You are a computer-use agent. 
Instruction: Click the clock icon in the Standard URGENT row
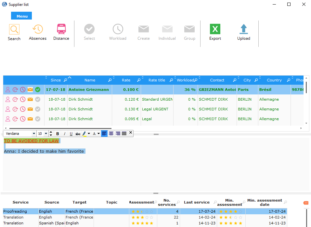[x=23, y=99]
